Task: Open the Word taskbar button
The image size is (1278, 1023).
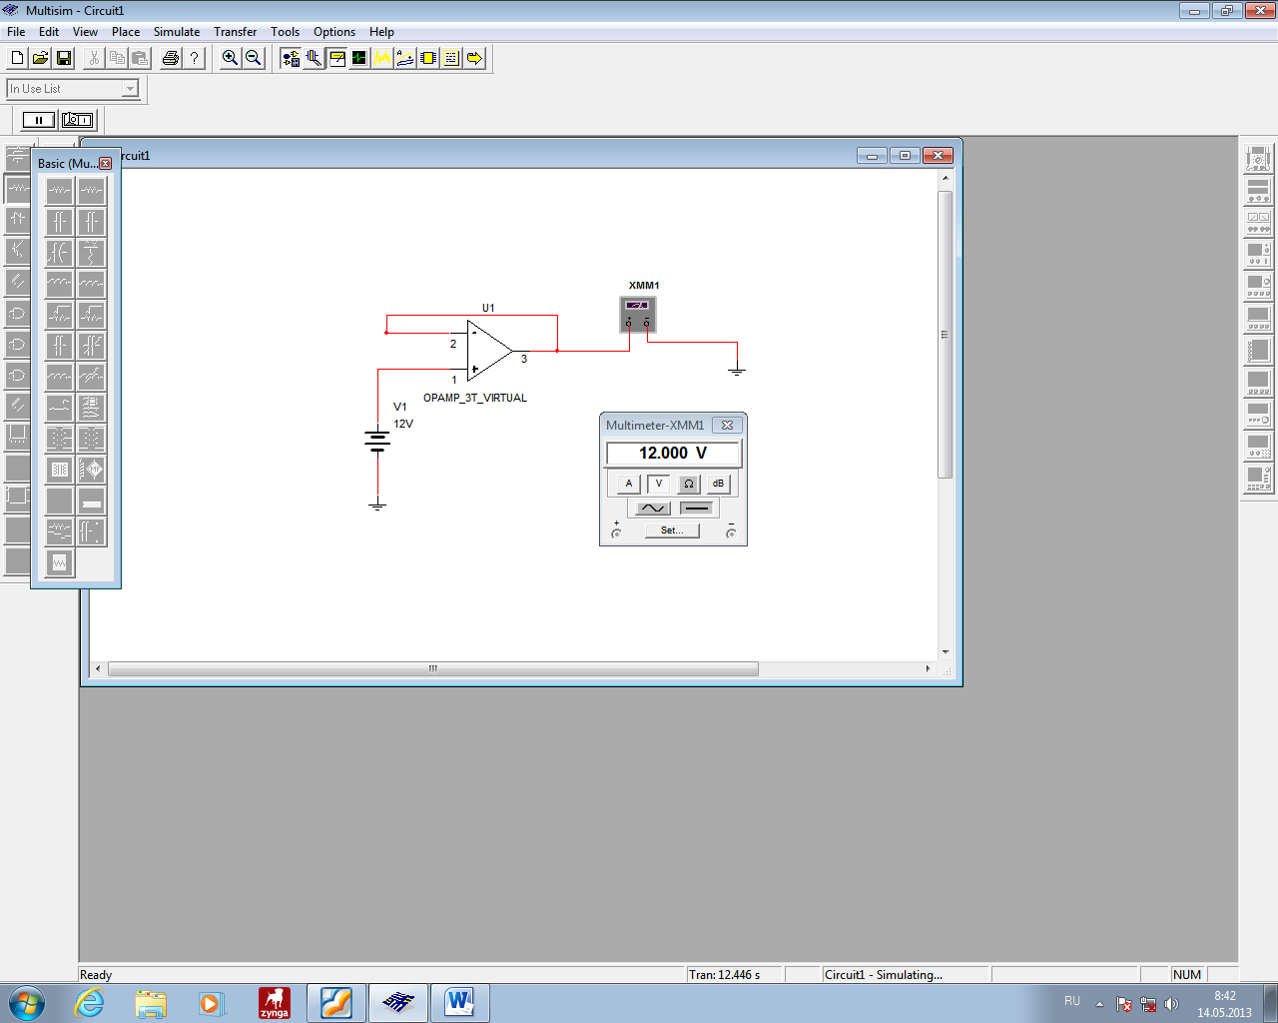Action: pyautogui.click(x=460, y=1003)
